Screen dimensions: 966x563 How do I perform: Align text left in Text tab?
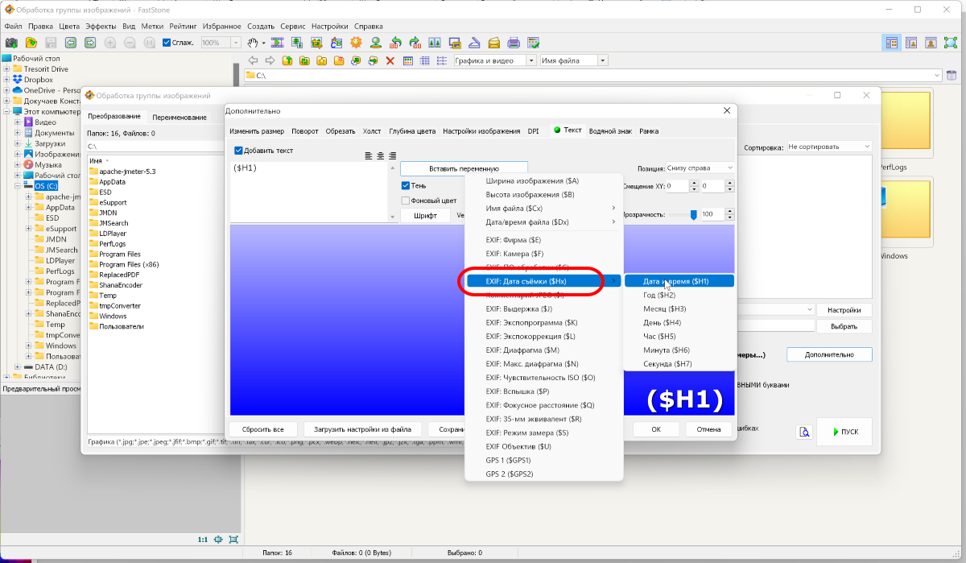369,155
